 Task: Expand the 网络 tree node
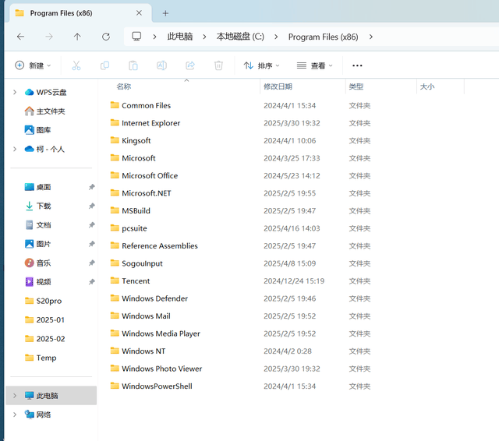[x=15, y=415]
